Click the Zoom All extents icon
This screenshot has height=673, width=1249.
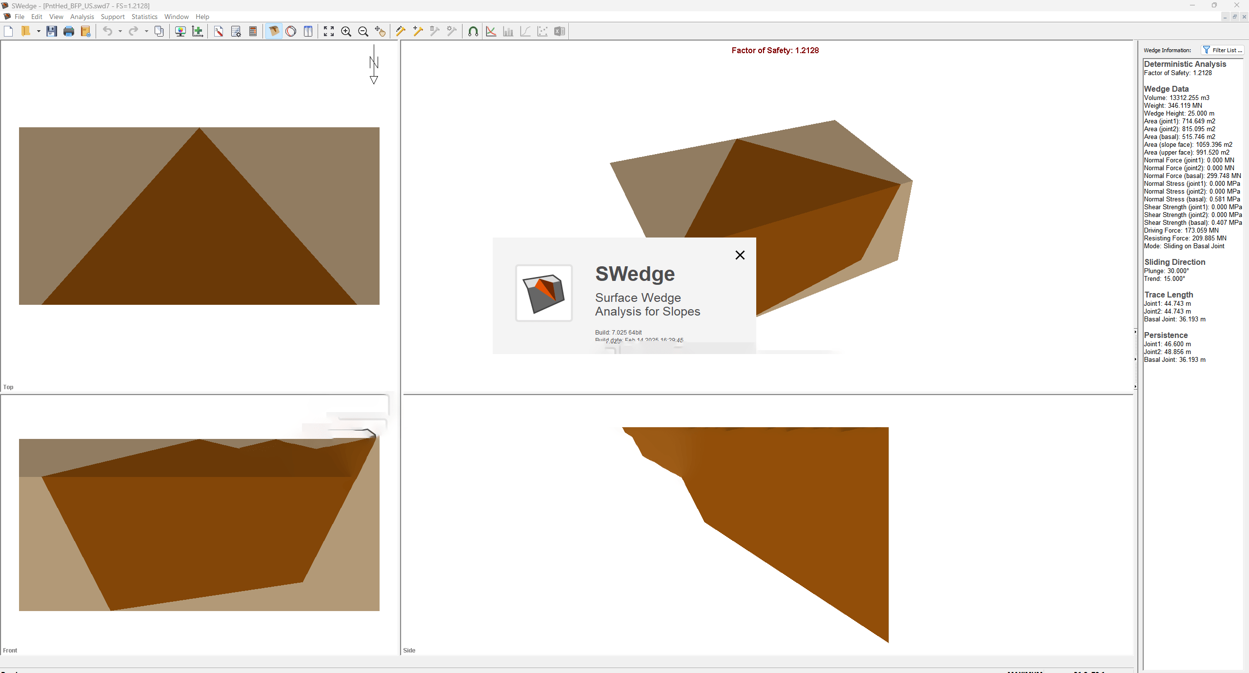[x=329, y=32]
